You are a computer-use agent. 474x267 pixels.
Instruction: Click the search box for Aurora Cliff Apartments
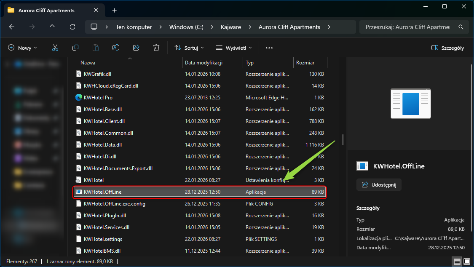(407, 27)
